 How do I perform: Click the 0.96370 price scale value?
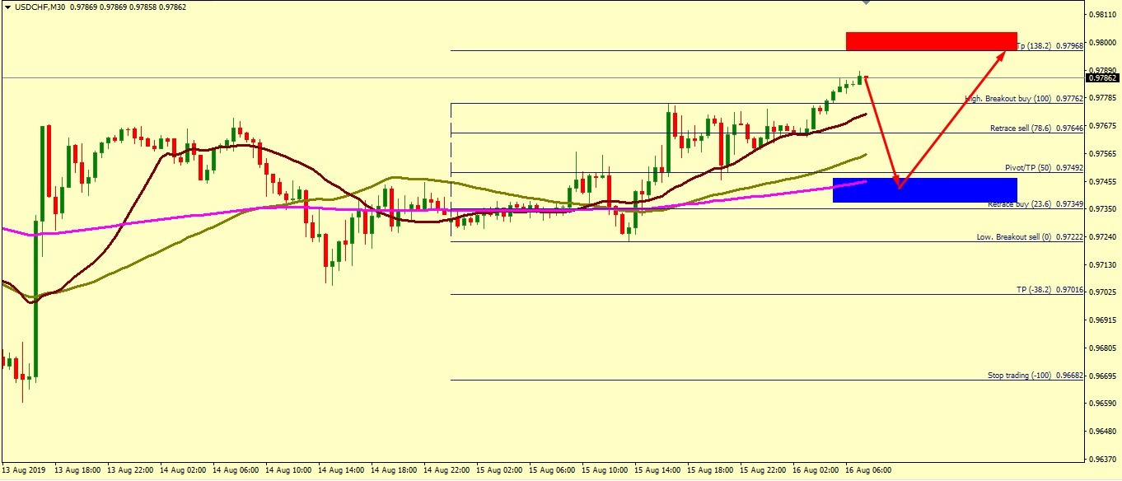point(1101,459)
